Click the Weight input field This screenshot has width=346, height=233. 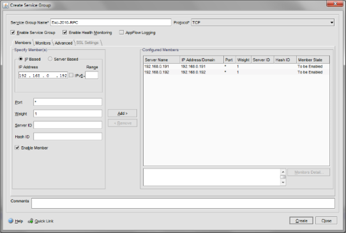(x=68, y=114)
